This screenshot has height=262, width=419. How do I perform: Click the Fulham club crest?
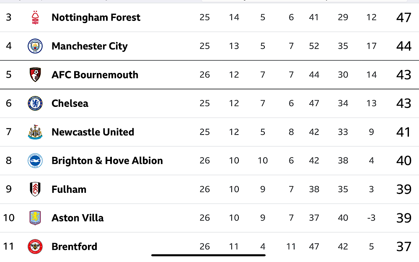(x=35, y=189)
